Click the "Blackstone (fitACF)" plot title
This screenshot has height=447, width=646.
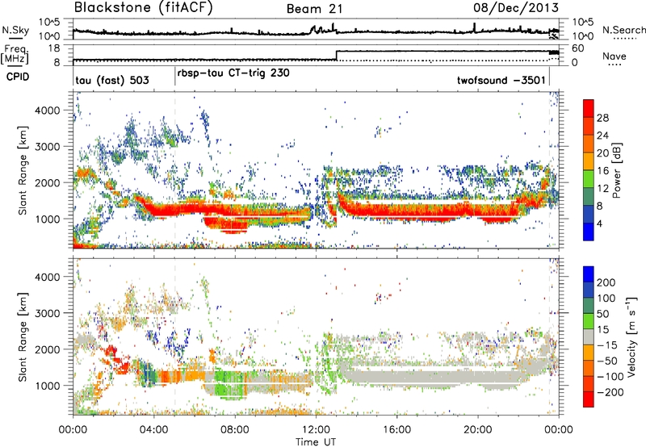[143, 7]
